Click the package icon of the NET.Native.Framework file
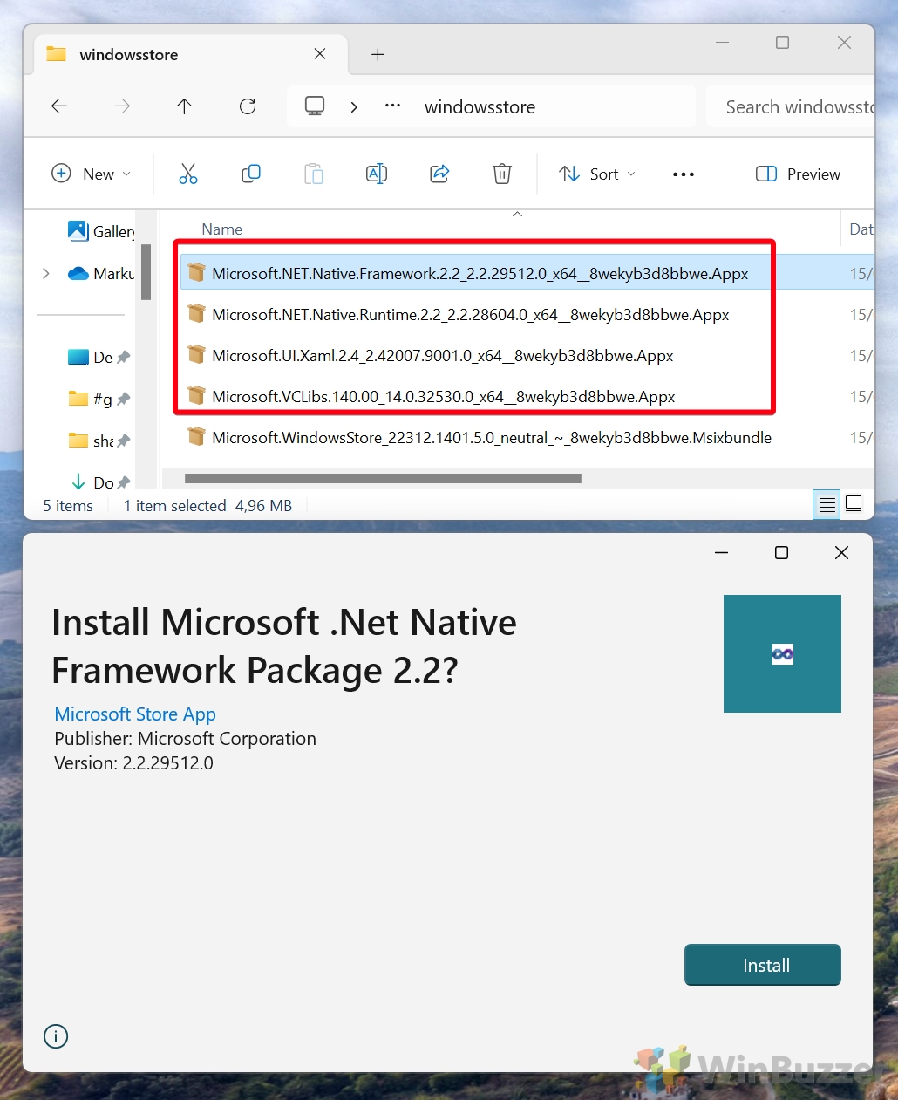Screen dimensions: 898x1100 click(x=197, y=273)
